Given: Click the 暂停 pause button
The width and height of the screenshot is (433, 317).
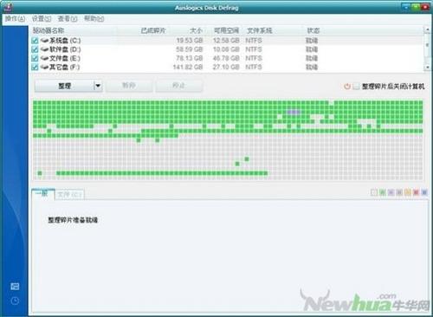Looking at the screenshot, I should [129, 86].
